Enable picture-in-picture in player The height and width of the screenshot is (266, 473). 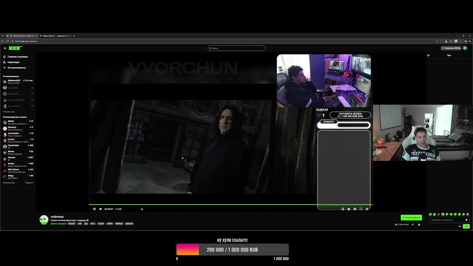pos(343,209)
